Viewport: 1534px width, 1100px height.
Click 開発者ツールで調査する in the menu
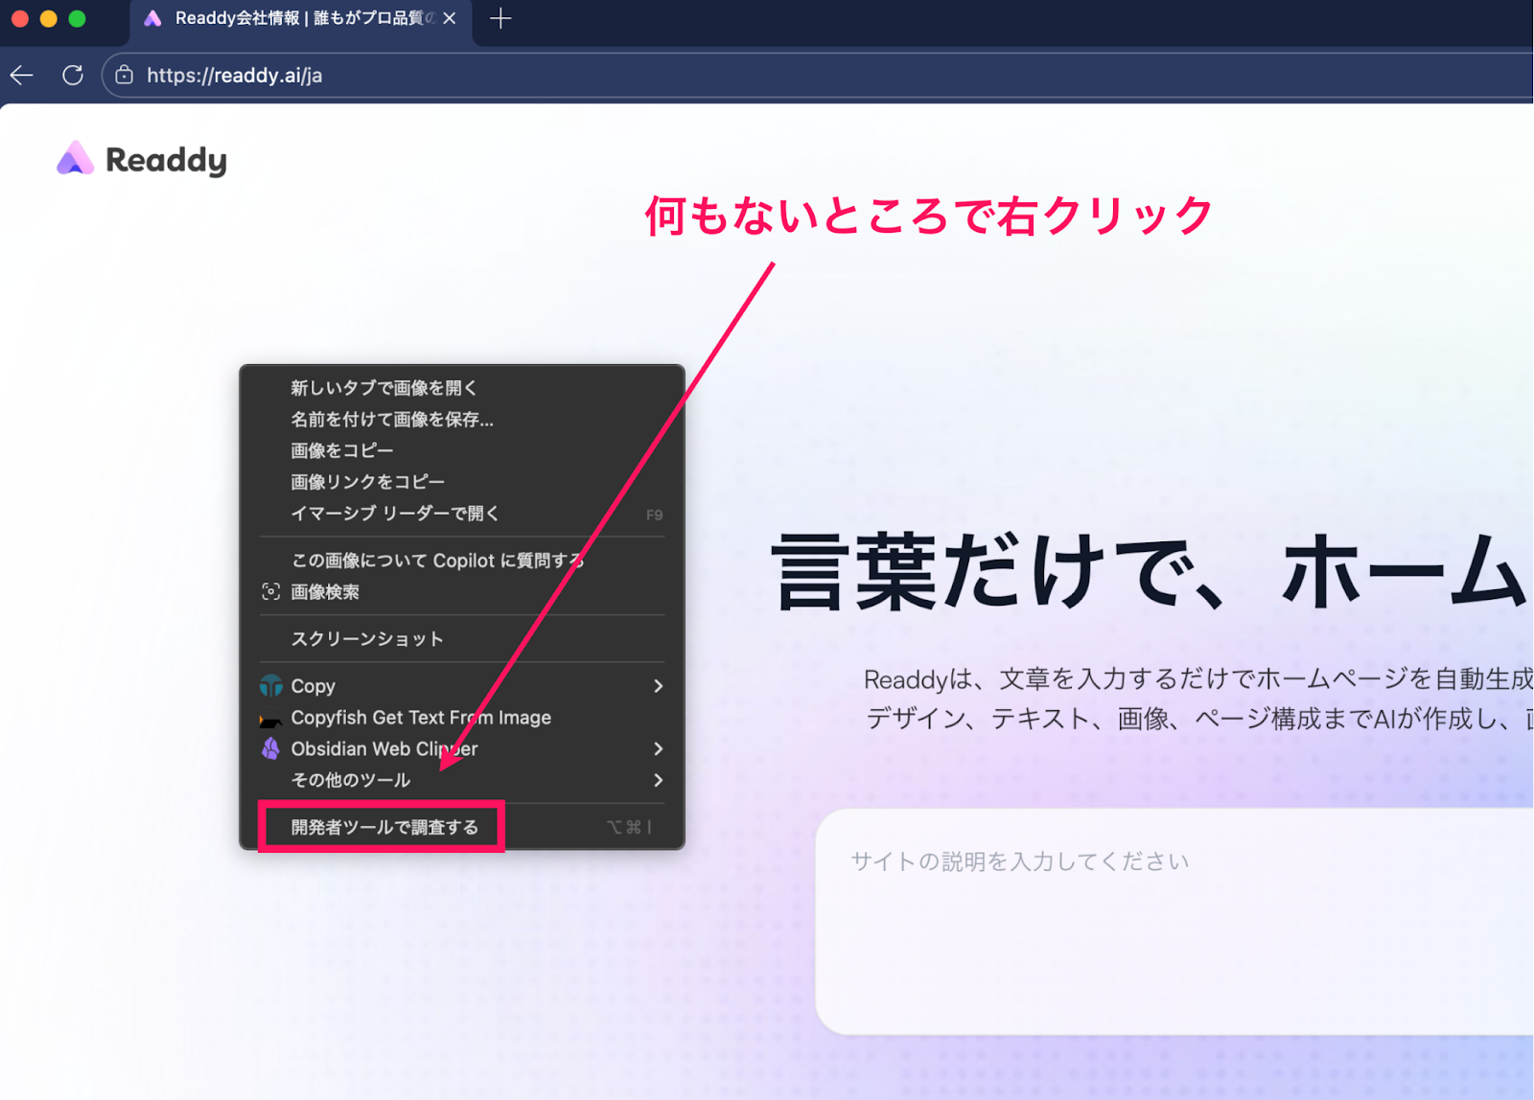point(383,825)
